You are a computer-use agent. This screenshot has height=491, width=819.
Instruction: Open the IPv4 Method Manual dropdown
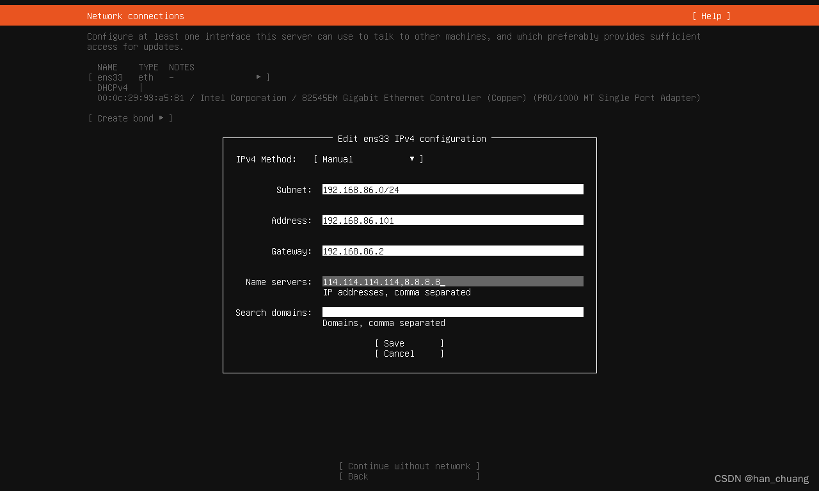[x=369, y=159]
